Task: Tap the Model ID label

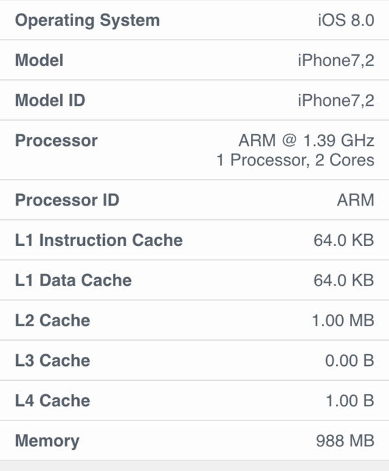Action: click(50, 101)
